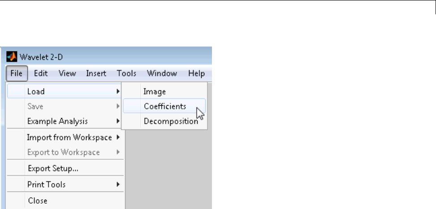This screenshot has height=209, width=436.
Task: Choose Image from the Load submenu
Action: click(x=164, y=92)
